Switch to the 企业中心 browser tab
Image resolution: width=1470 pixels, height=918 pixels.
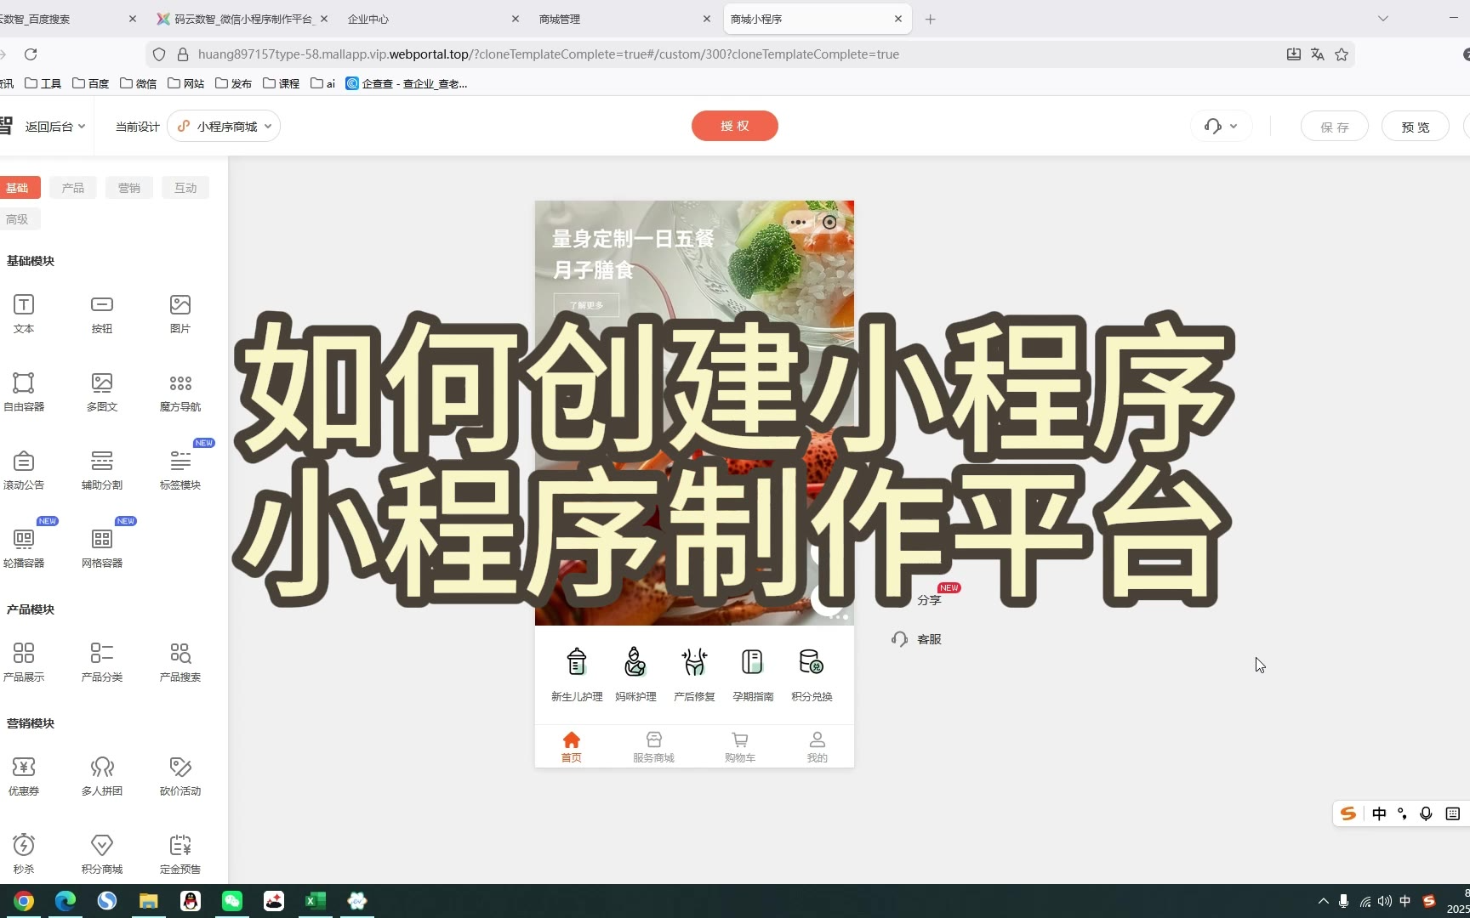pos(432,19)
